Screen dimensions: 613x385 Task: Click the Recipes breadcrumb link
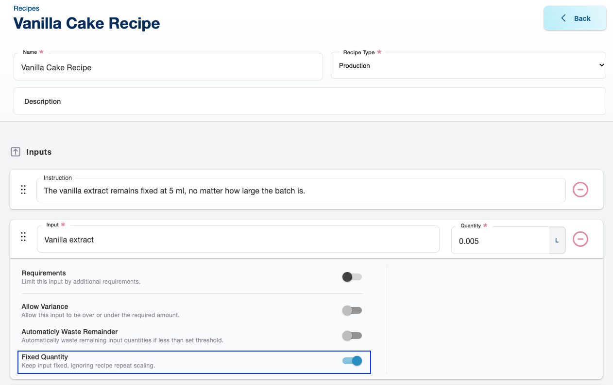coord(27,8)
